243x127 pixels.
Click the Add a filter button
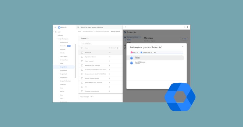86,43
